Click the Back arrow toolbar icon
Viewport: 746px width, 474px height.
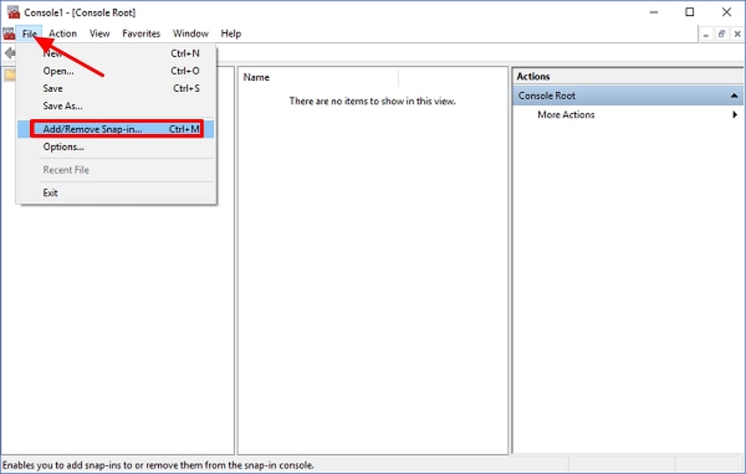pos(10,53)
